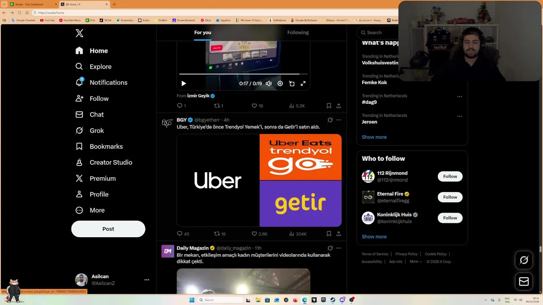This screenshot has width=543, height=305.
Task: Open Explore from the sidebar
Action: tap(94, 67)
